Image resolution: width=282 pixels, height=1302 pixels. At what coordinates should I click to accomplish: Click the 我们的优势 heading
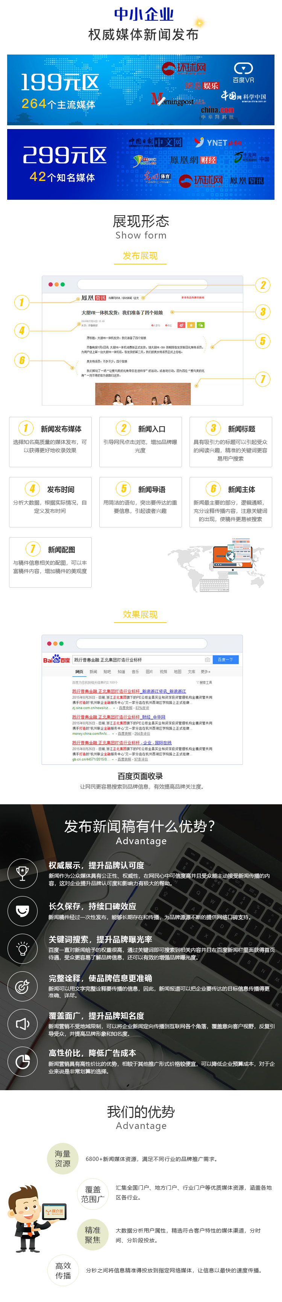[141, 1111]
